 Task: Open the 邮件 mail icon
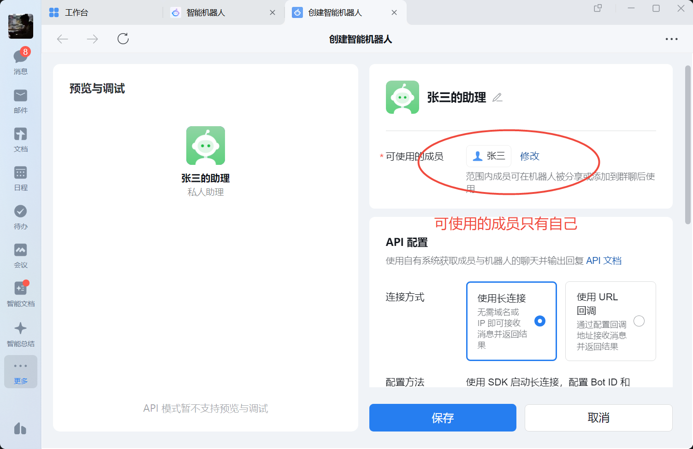[x=21, y=101]
